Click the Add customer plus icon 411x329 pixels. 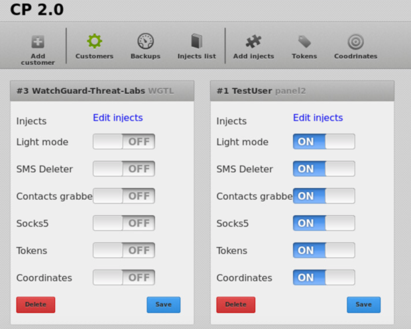(x=38, y=42)
